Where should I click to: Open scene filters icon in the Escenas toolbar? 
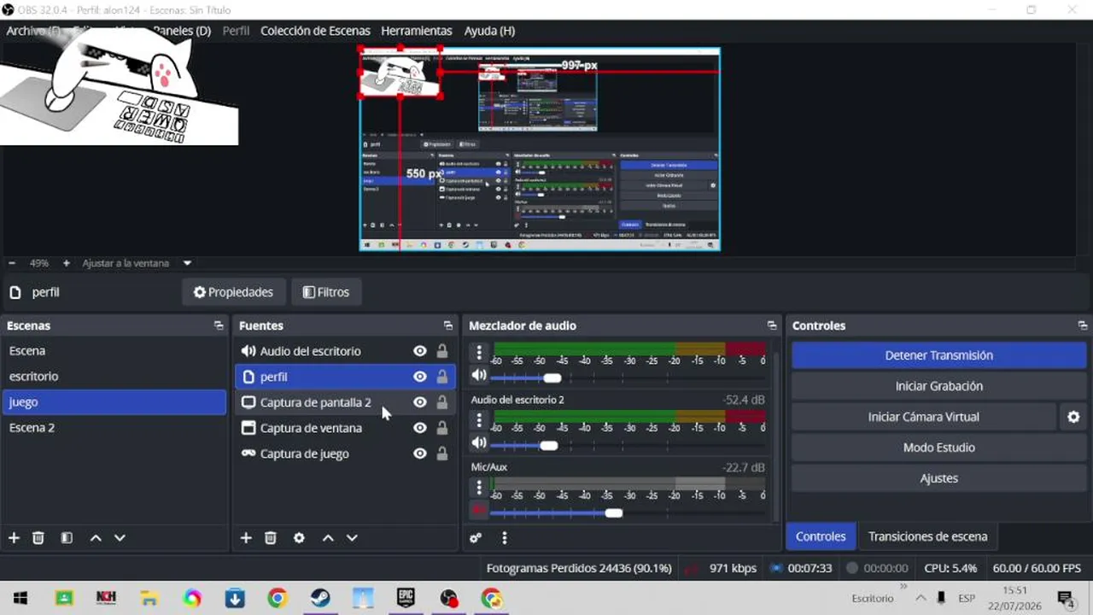click(x=67, y=538)
